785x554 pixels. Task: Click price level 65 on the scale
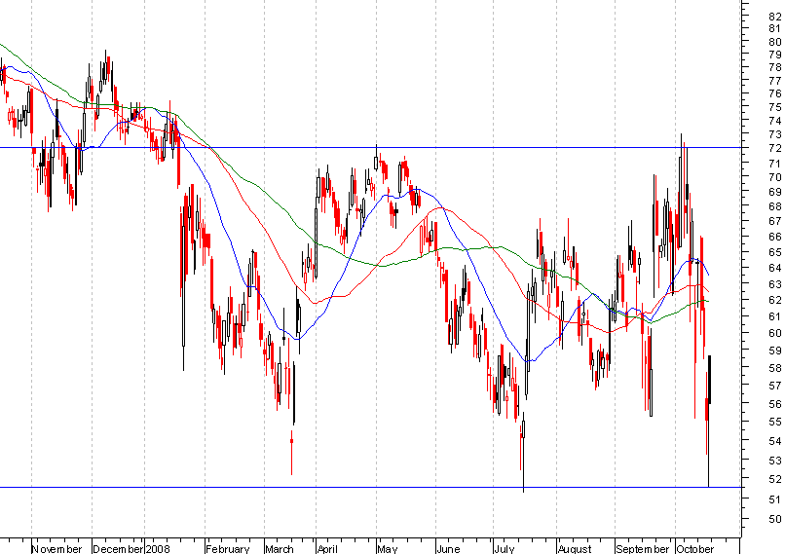(775, 252)
